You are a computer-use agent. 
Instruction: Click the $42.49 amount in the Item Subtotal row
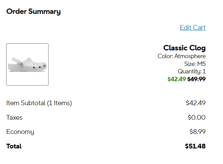tap(196, 103)
